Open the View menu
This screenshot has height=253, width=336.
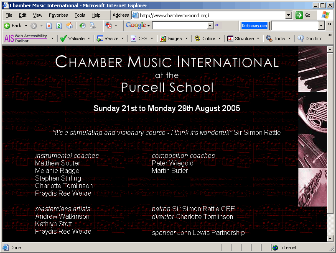tap(38, 15)
